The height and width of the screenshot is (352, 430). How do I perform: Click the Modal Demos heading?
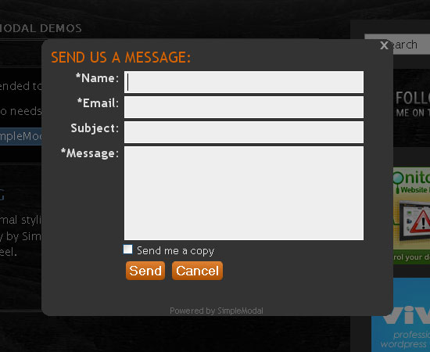point(41,28)
